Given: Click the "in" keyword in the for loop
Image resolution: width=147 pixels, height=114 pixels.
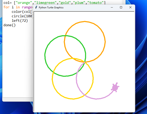Looking at the screenshot, I should coord(18,7).
